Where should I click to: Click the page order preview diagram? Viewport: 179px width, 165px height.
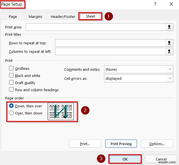coord(61,111)
